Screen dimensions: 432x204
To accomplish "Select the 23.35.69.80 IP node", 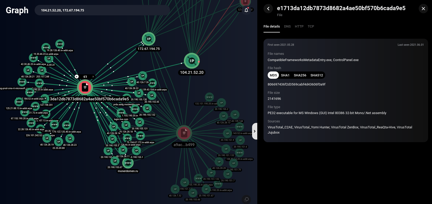I will coord(59,142).
